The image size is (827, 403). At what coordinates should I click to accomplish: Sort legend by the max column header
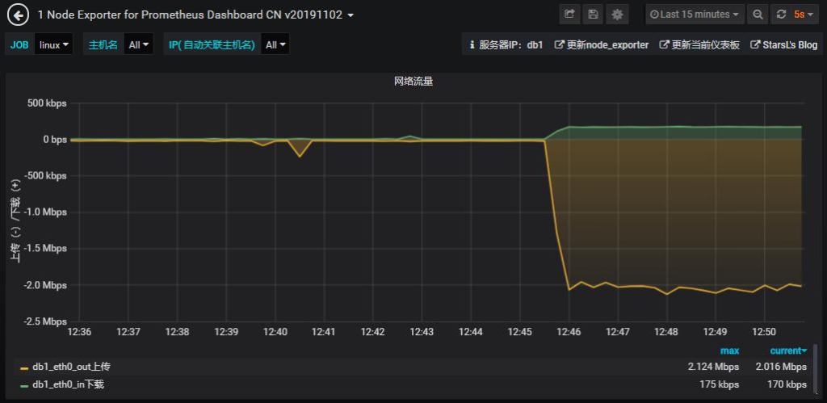point(729,351)
